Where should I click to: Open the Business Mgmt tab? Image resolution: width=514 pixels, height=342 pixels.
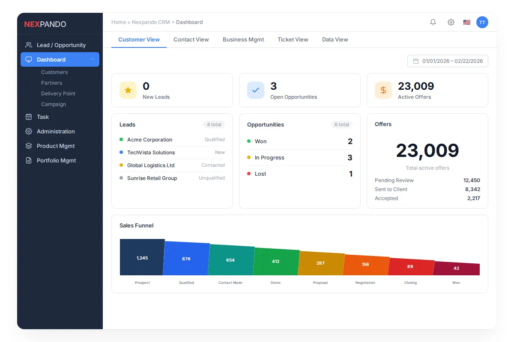click(243, 39)
